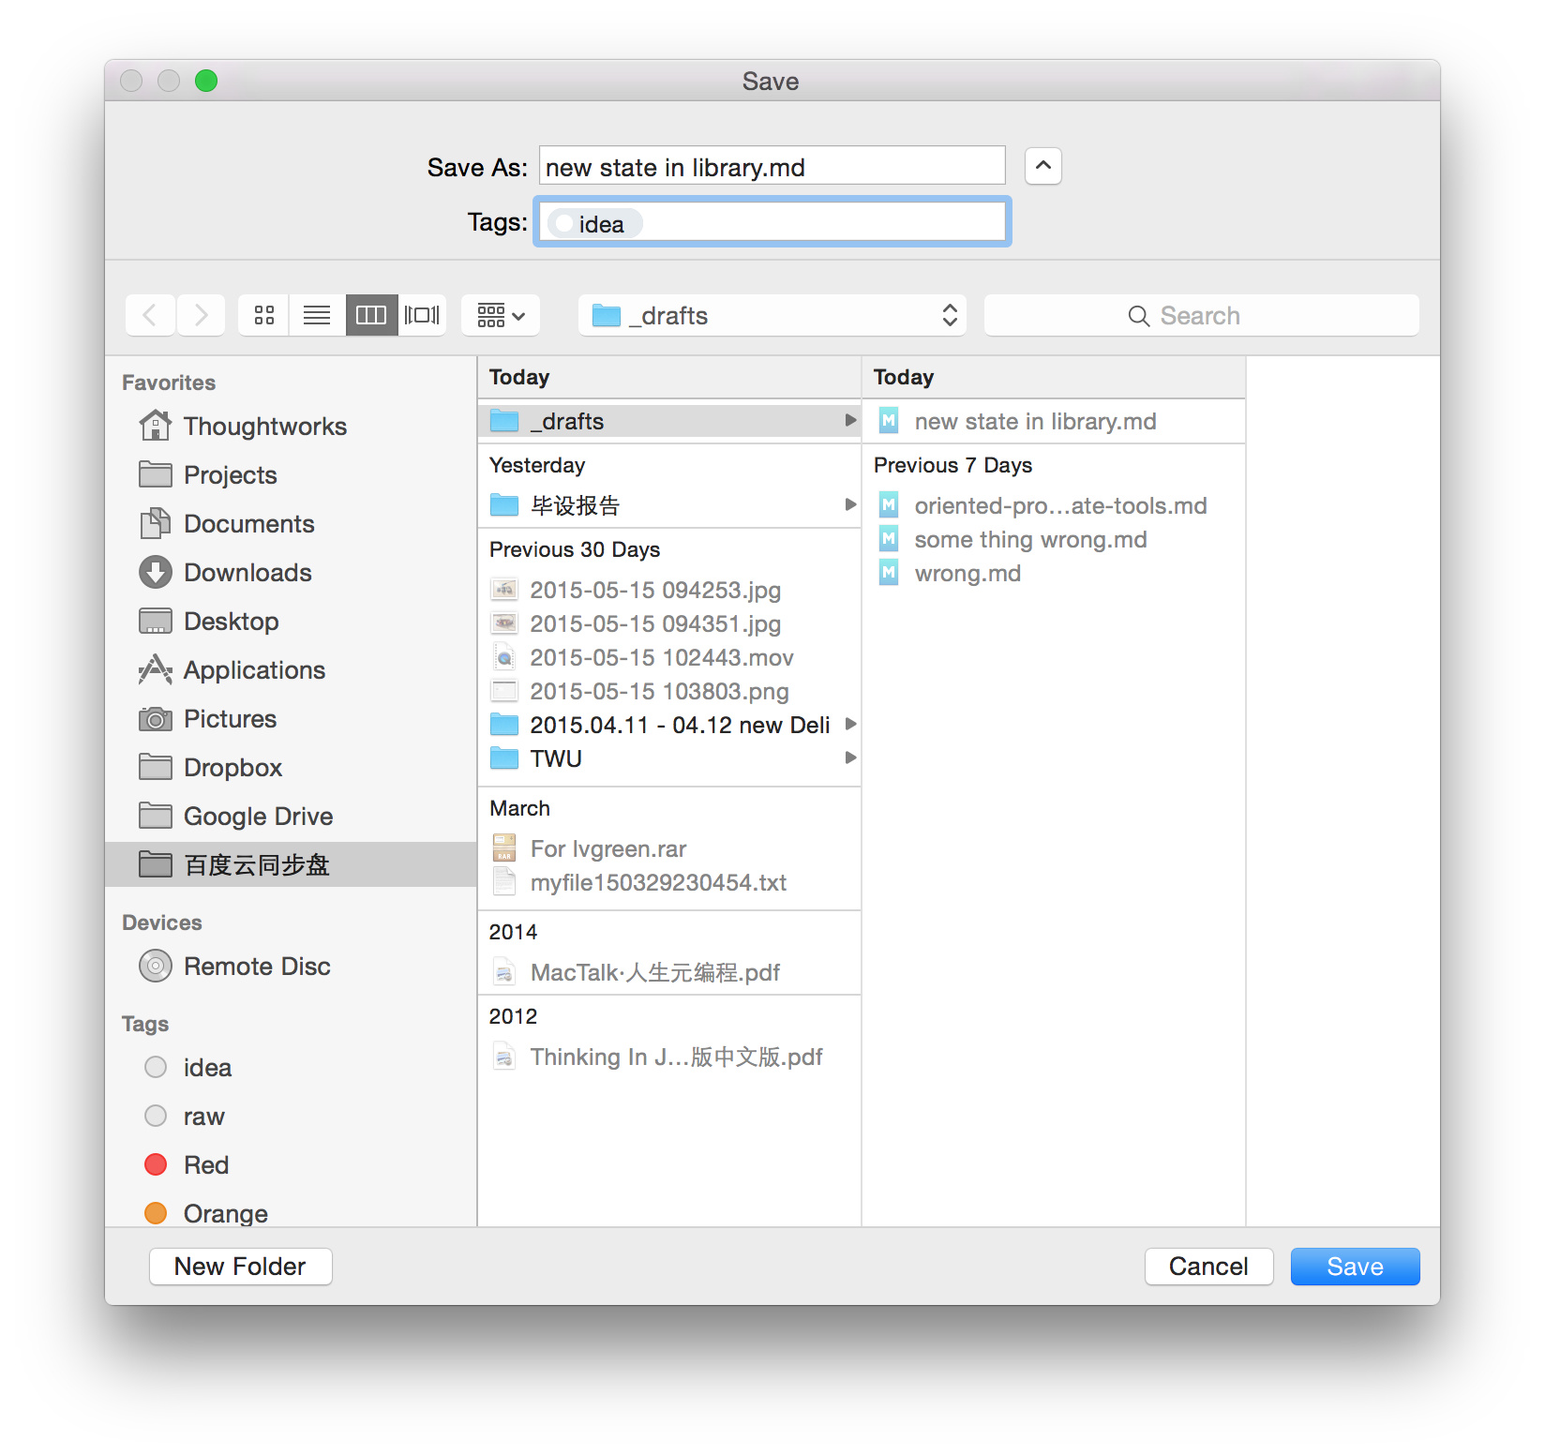
Task: Open the item arrangement dropdown
Action: coord(501,315)
